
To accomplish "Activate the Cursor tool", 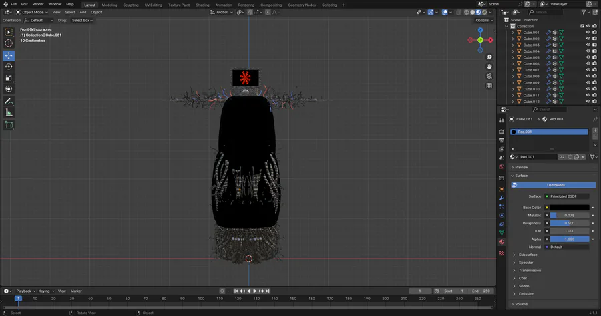I will tap(9, 43).
